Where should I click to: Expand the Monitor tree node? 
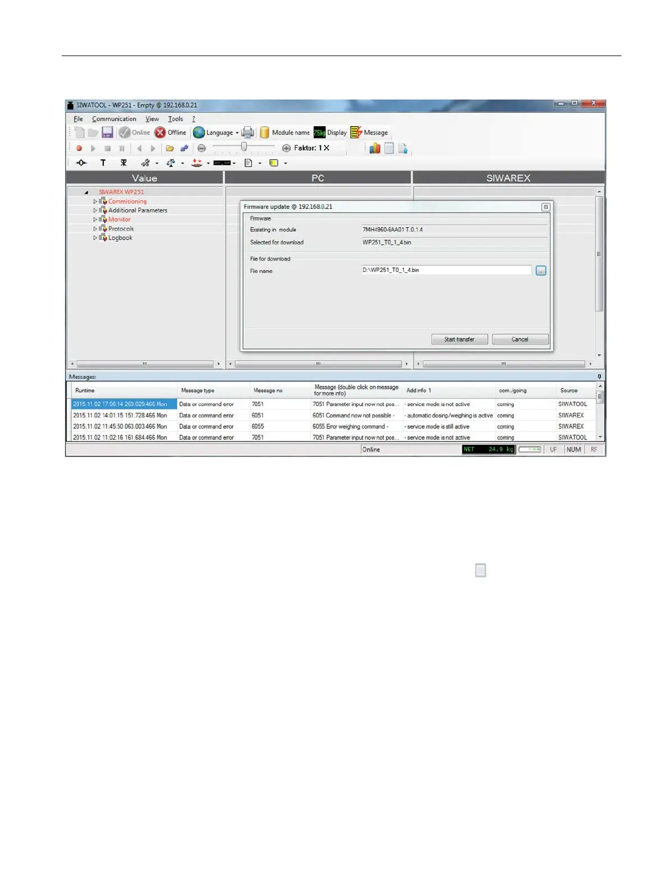(x=95, y=219)
